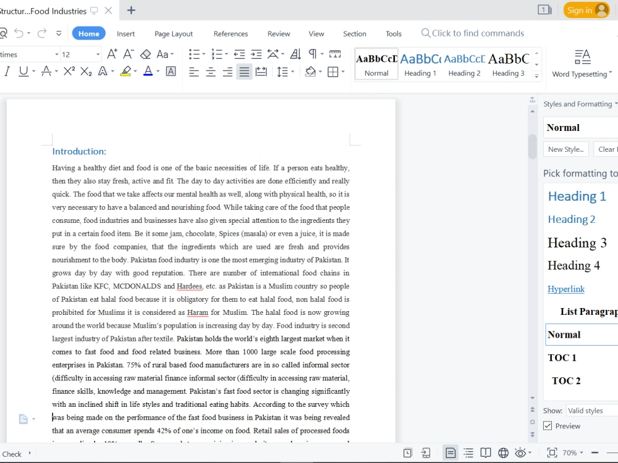The width and height of the screenshot is (618, 463).
Task: Open the Section tab
Action: 354,34
